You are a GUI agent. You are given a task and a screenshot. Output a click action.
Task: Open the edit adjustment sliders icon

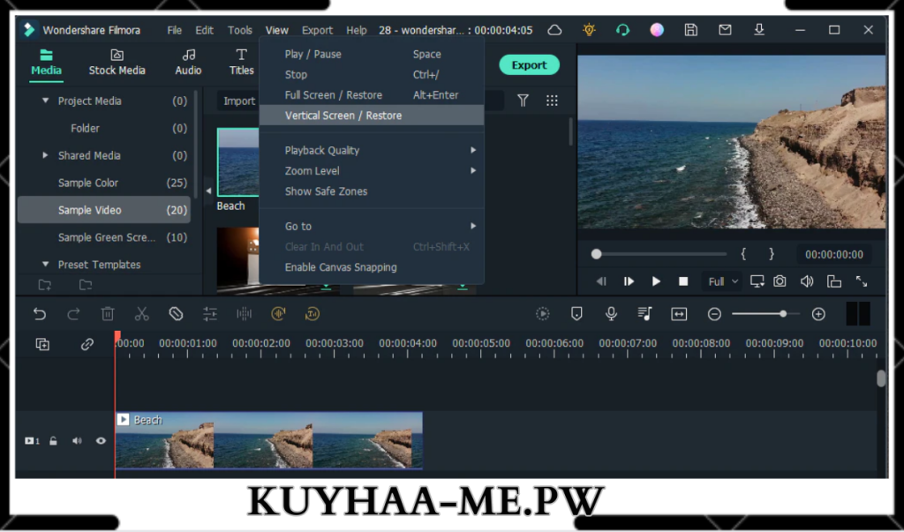coord(210,314)
